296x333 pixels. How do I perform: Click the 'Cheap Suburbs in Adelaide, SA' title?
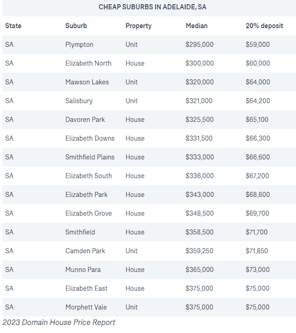[152, 7]
